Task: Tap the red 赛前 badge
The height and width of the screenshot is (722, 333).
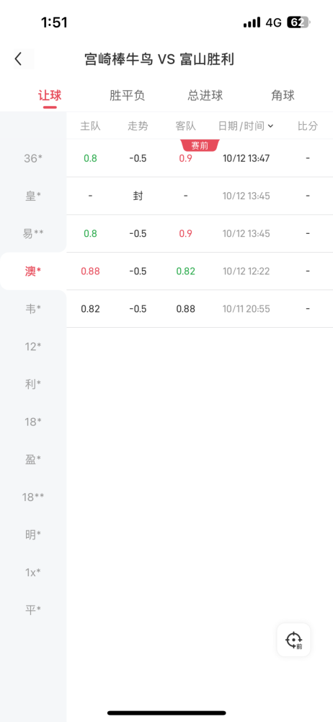Action: pos(200,146)
